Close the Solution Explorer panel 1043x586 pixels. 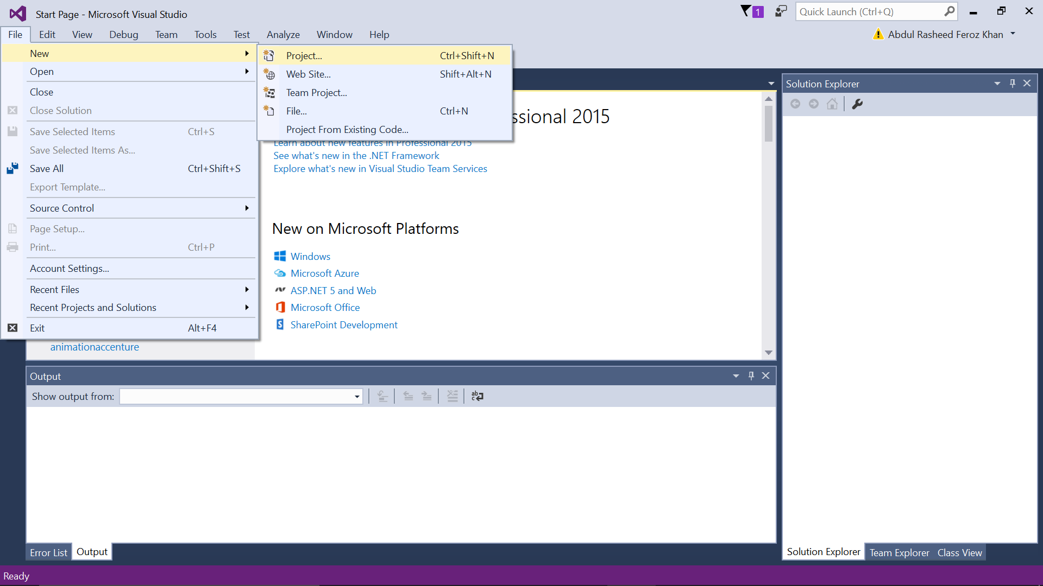1027,83
